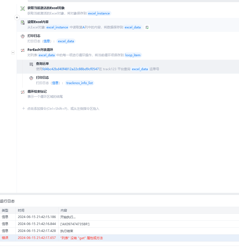Select the excel_data output variable in 读取Excel内容
The height and width of the screenshot is (248, 239).
pos(133,27)
